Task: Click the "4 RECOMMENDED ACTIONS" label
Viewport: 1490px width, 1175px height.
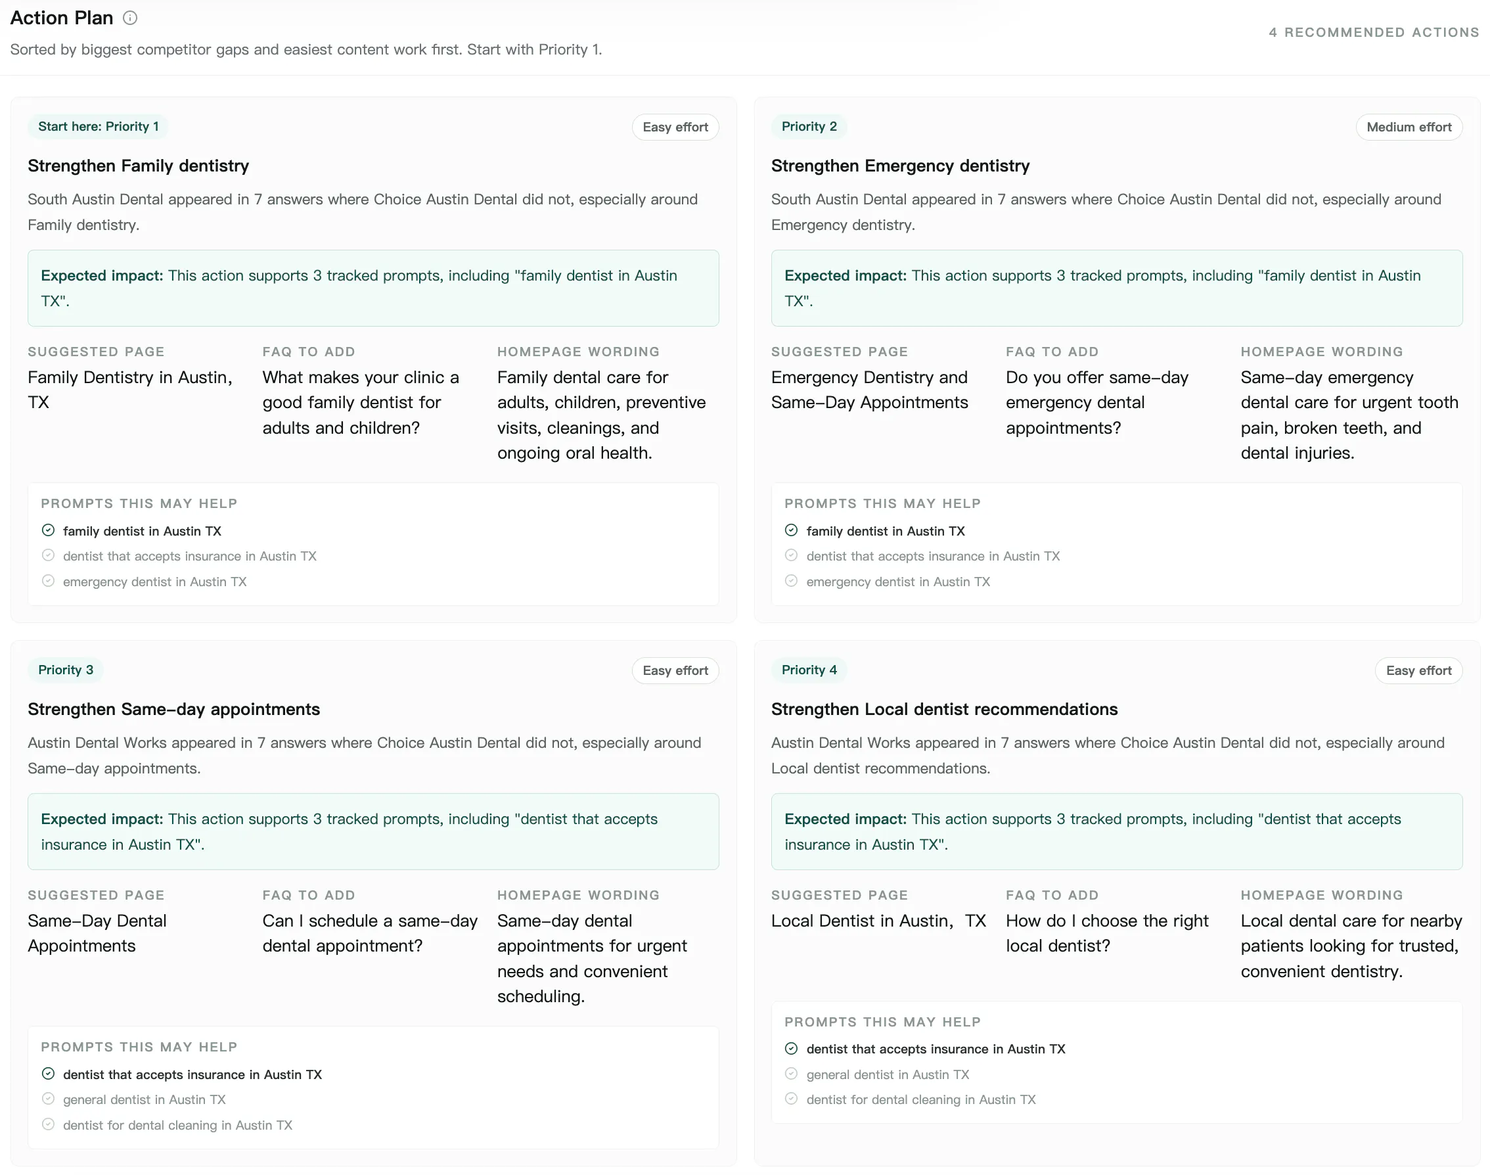Action: click(x=1374, y=32)
